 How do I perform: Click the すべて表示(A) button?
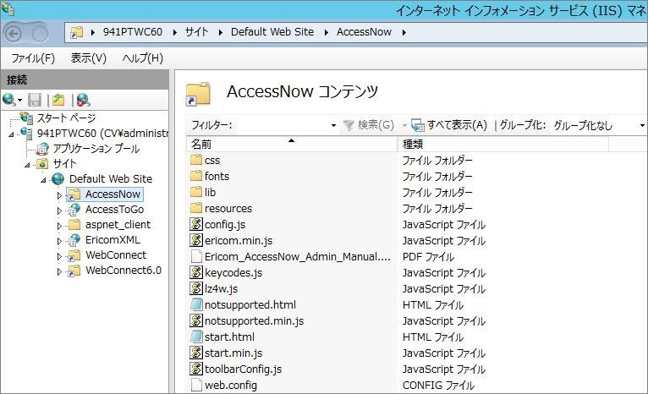(x=449, y=125)
